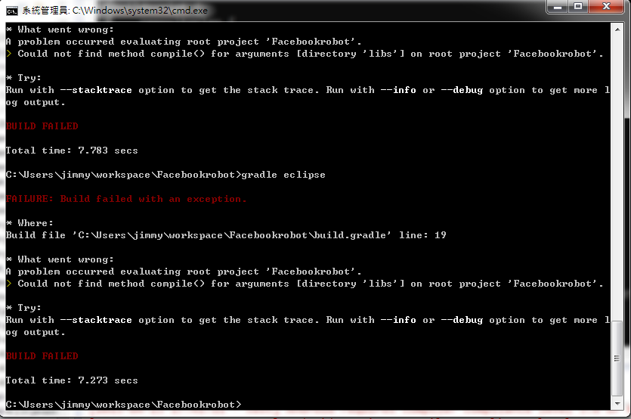Click the lower '* Try:' heading

[23, 308]
